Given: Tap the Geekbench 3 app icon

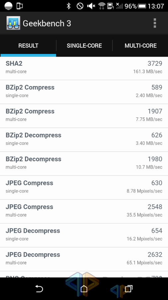Looking at the screenshot, I should 13,23.
